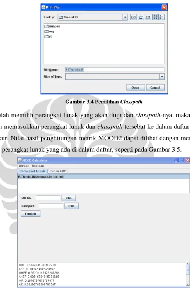Click Pilih button next to JAR File
The width and height of the screenshot is (190, 288).
click(68, 198)
